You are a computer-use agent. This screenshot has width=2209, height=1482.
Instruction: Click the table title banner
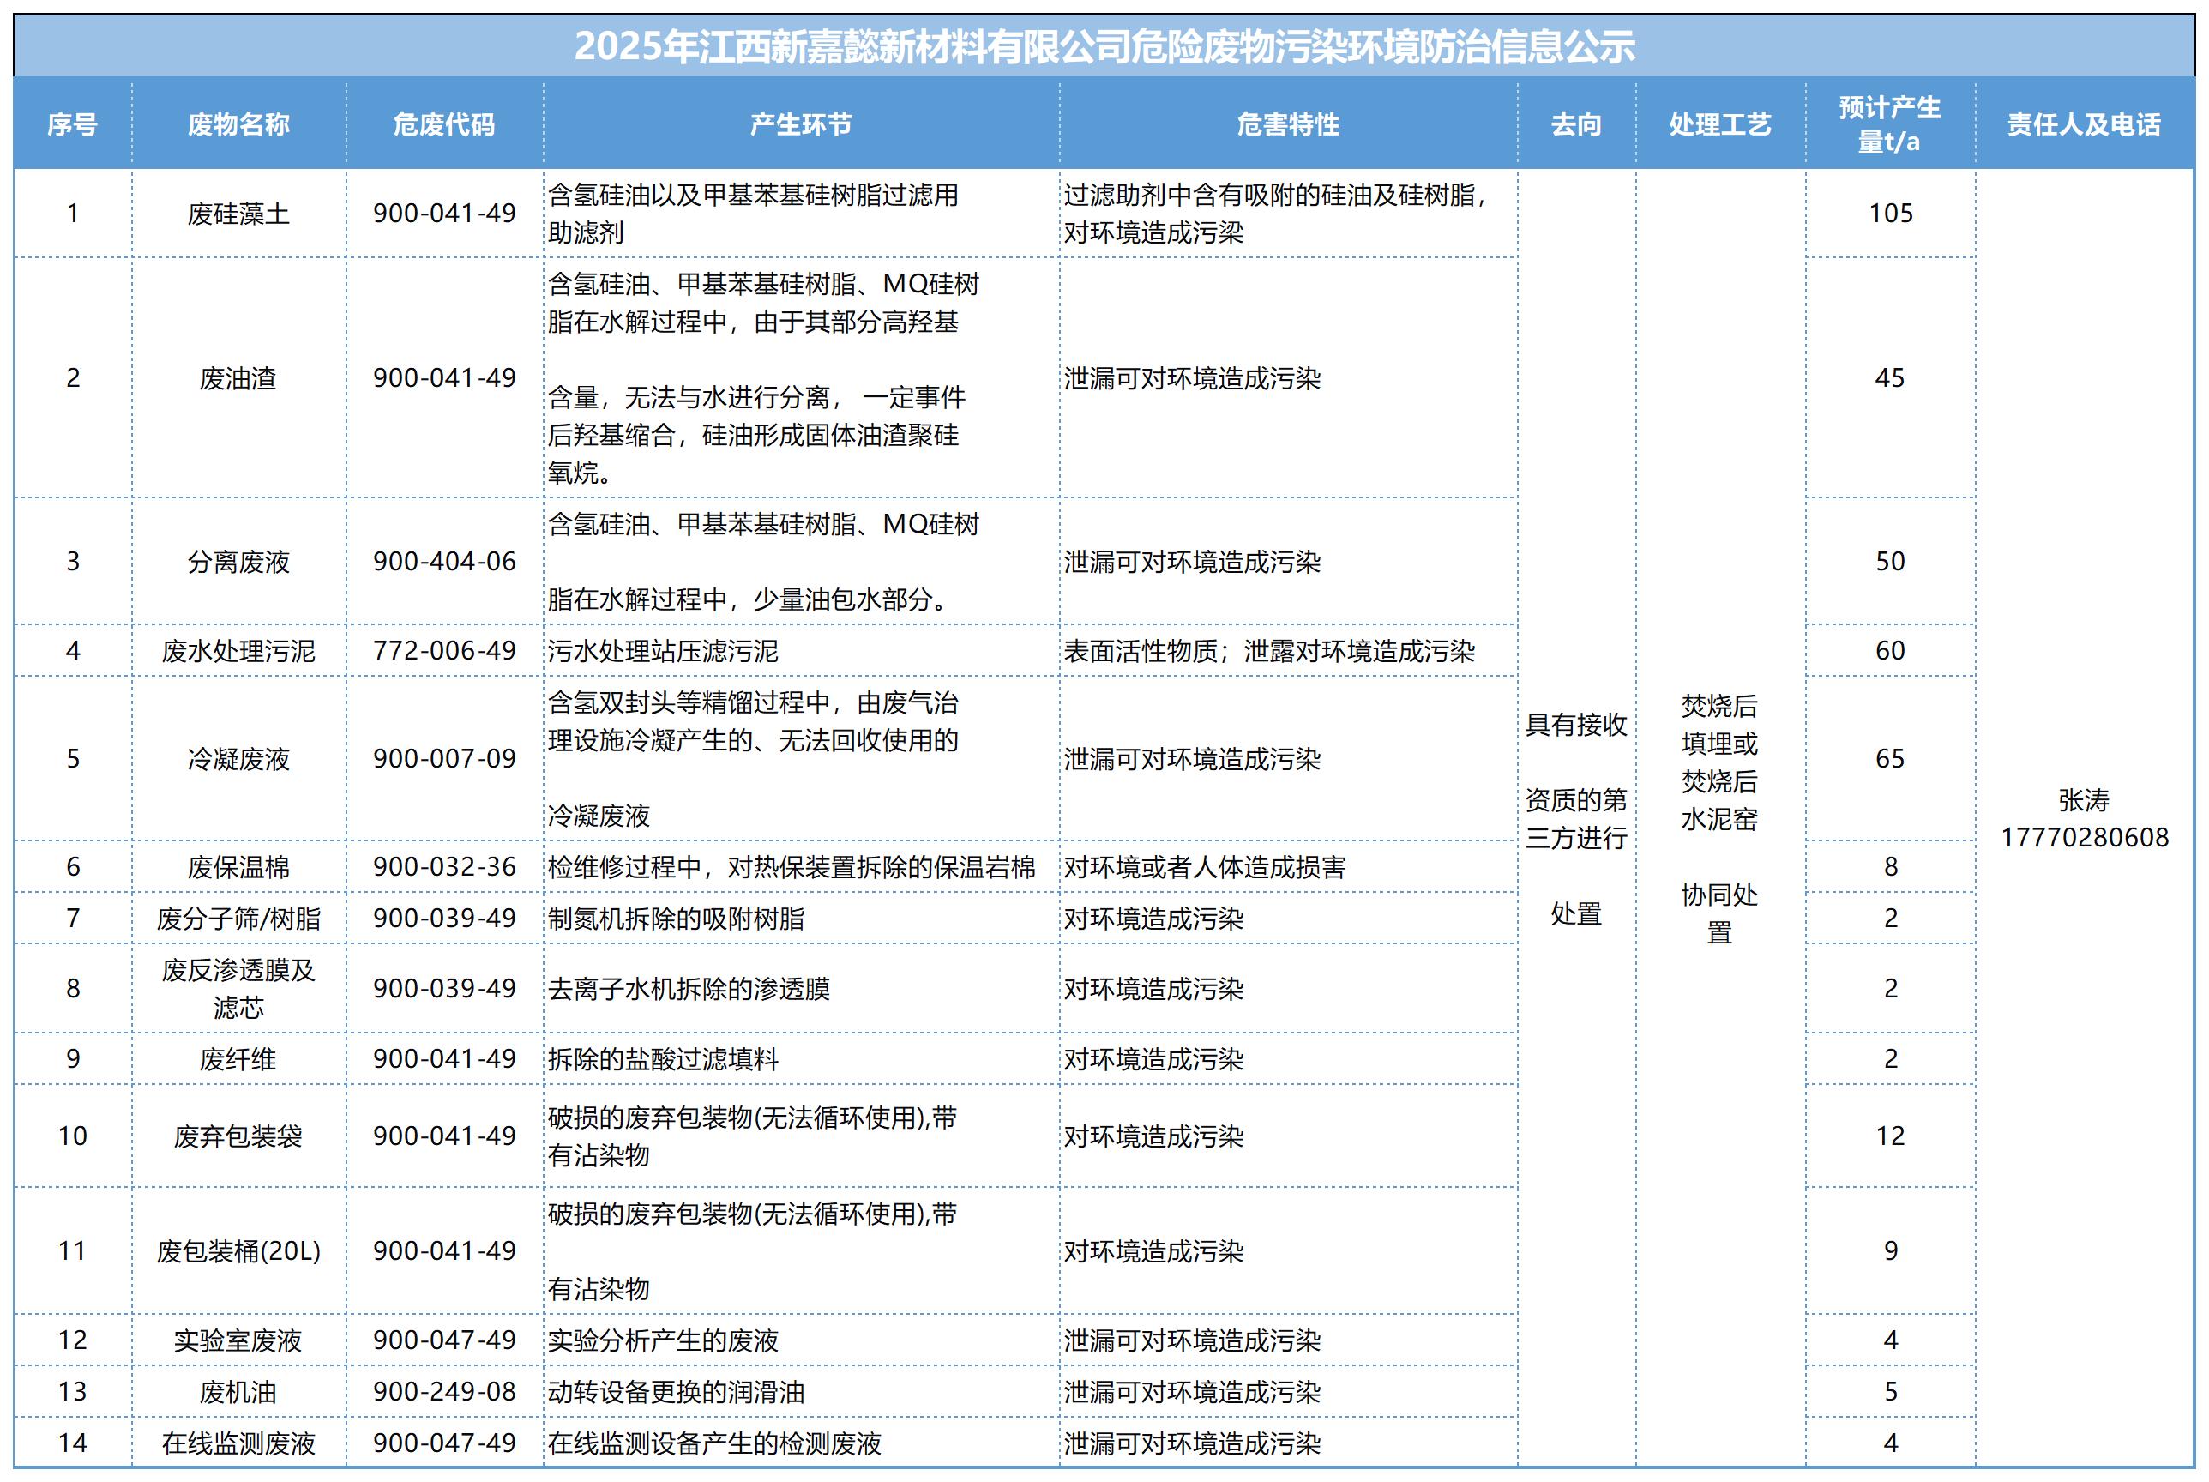[x=1104, y=46]
